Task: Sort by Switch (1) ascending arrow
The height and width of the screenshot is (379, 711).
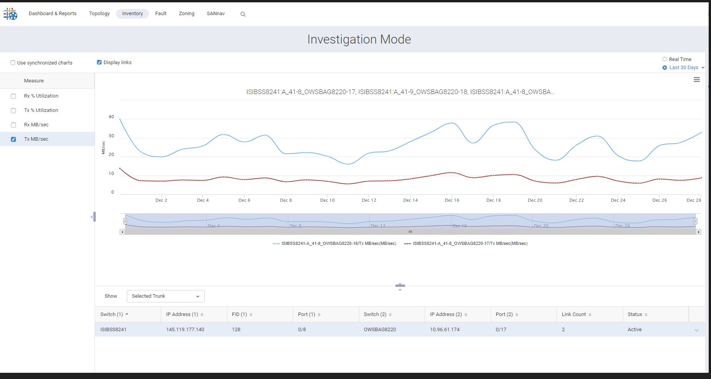Action: [x=127, y=314]
